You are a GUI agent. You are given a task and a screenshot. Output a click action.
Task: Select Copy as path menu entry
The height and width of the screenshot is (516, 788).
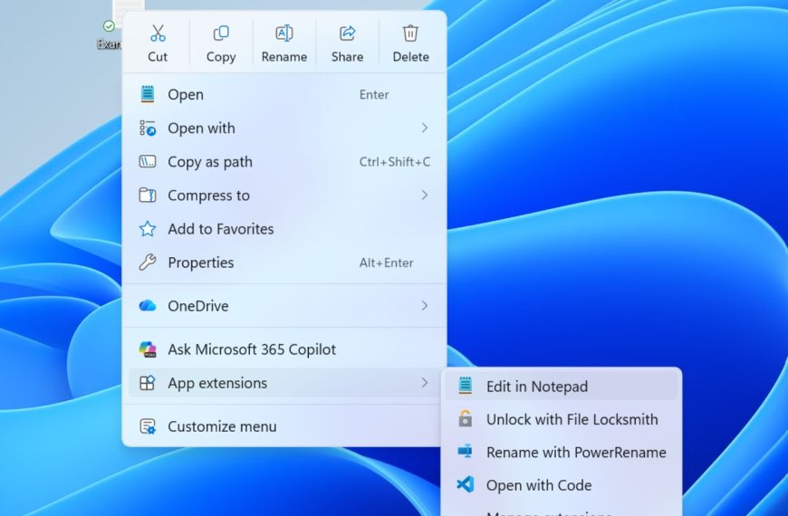point(283,162)
